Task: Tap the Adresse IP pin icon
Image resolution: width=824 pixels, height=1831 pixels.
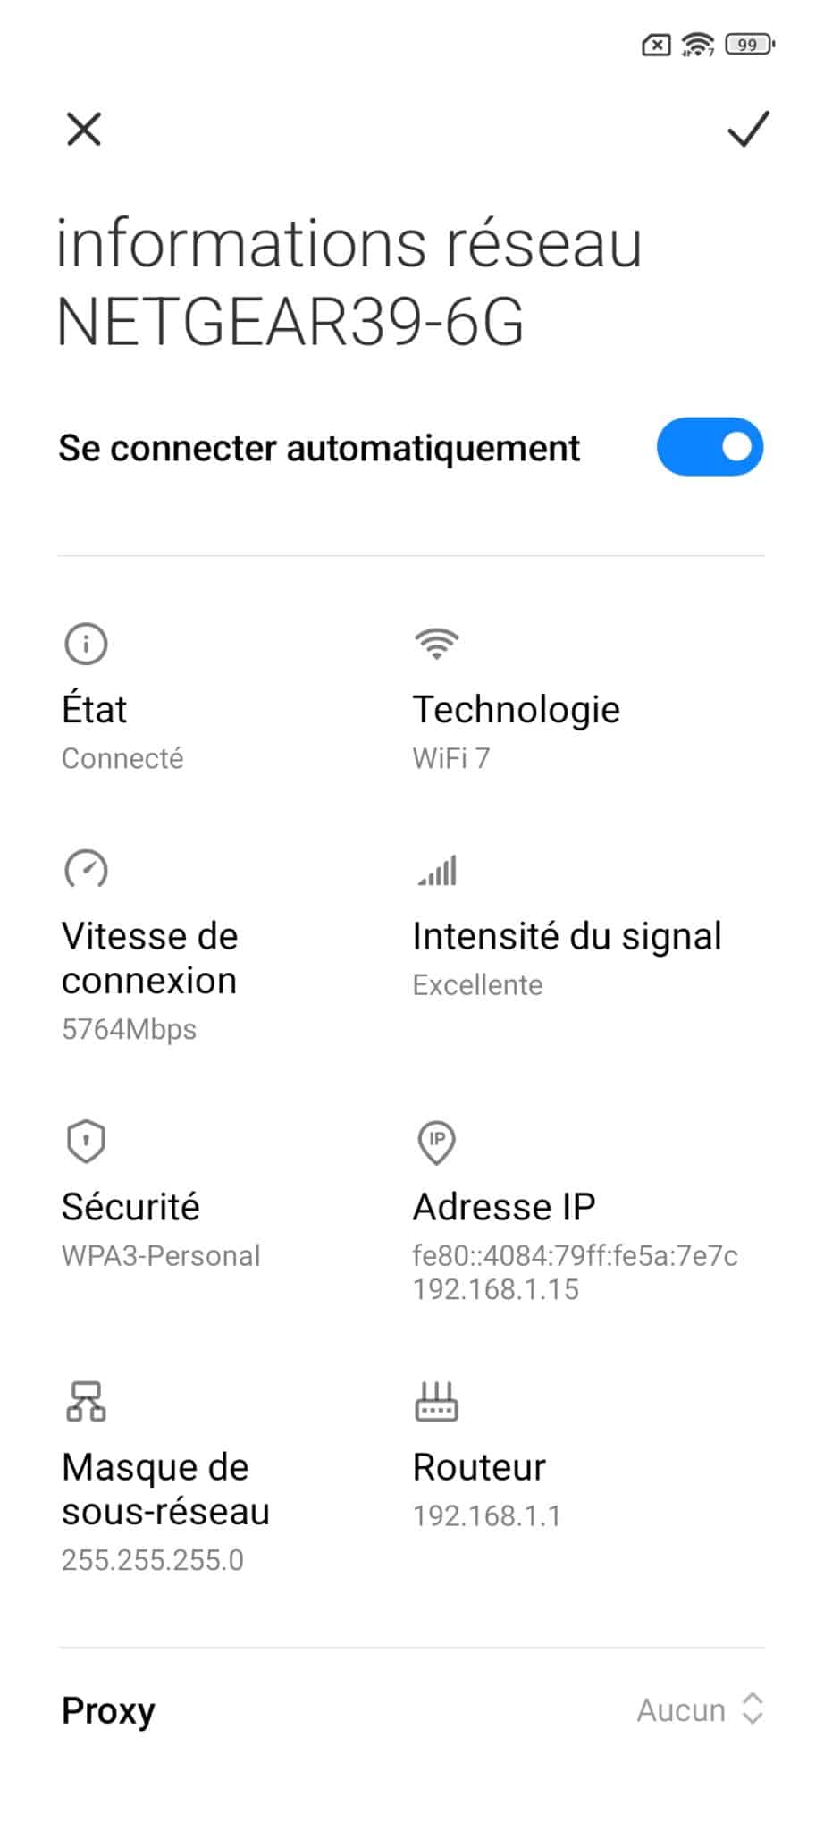Action: (x=436, y=1143)
